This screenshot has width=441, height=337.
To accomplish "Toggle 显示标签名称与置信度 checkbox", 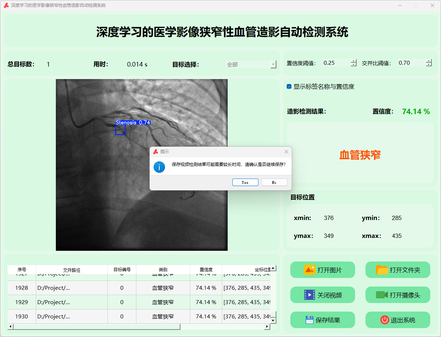I will pyautogui.click(x=289, y=87).
